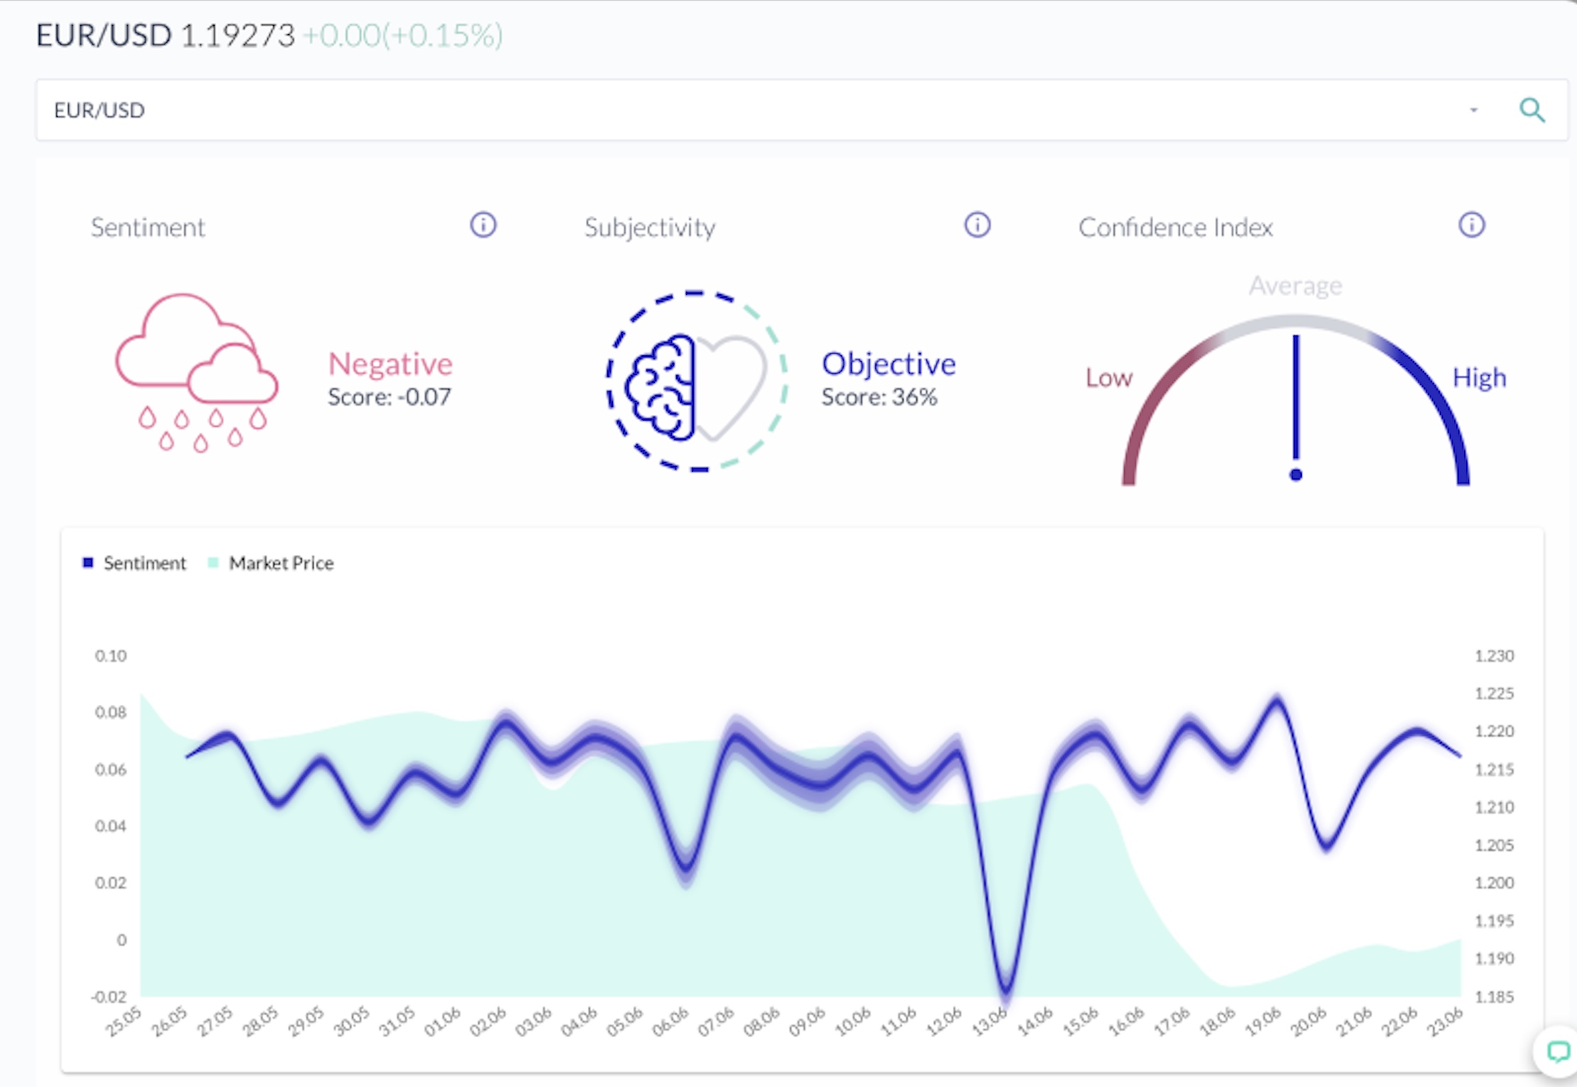Open the Confidence Index info icon

point(1471,225)
